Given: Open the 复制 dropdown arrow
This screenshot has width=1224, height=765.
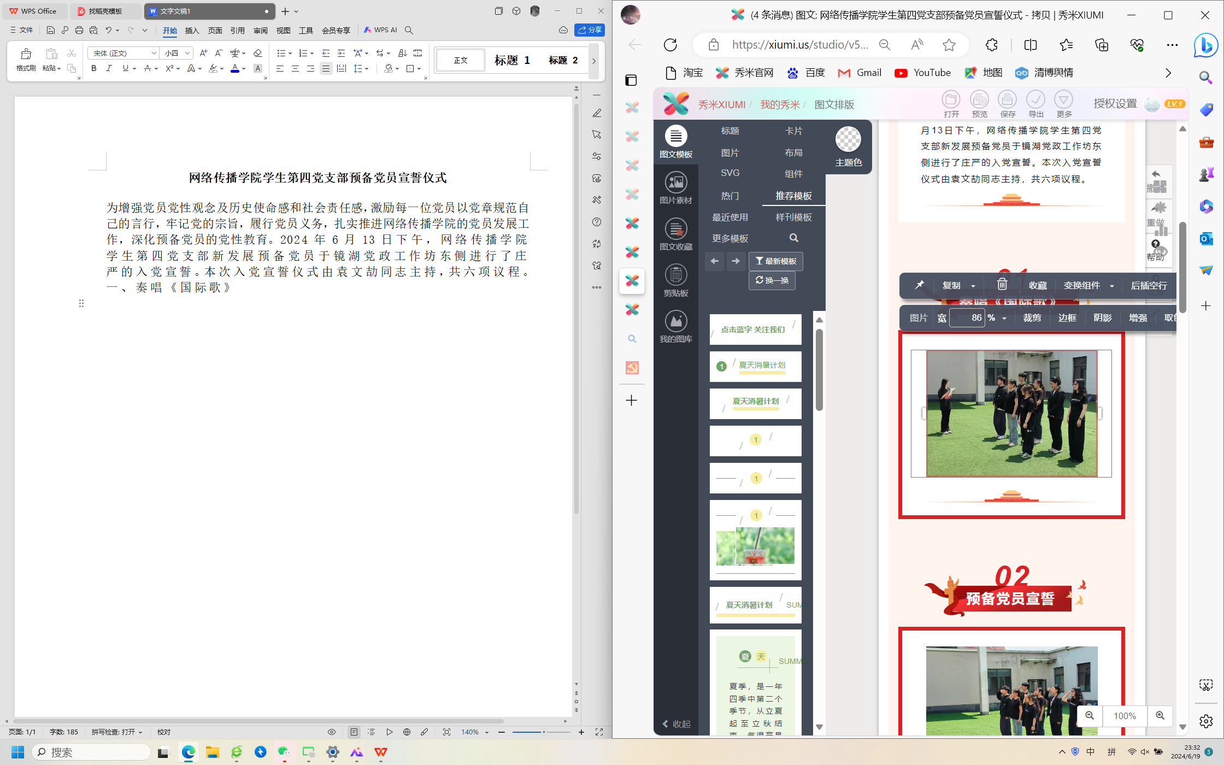Looking at the screenshot, I should [973, 286].
